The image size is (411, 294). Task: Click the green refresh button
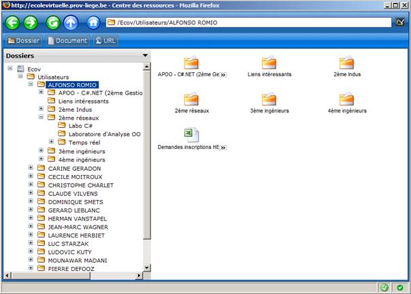tap(53, 22)
